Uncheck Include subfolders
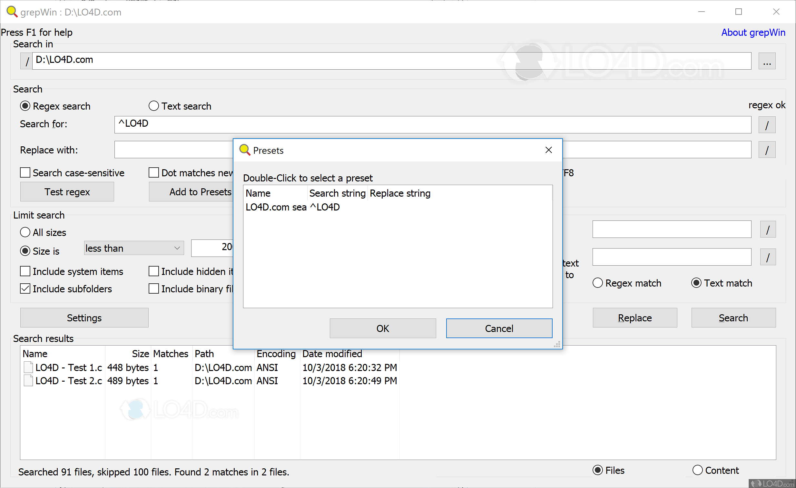 point(25,288)
